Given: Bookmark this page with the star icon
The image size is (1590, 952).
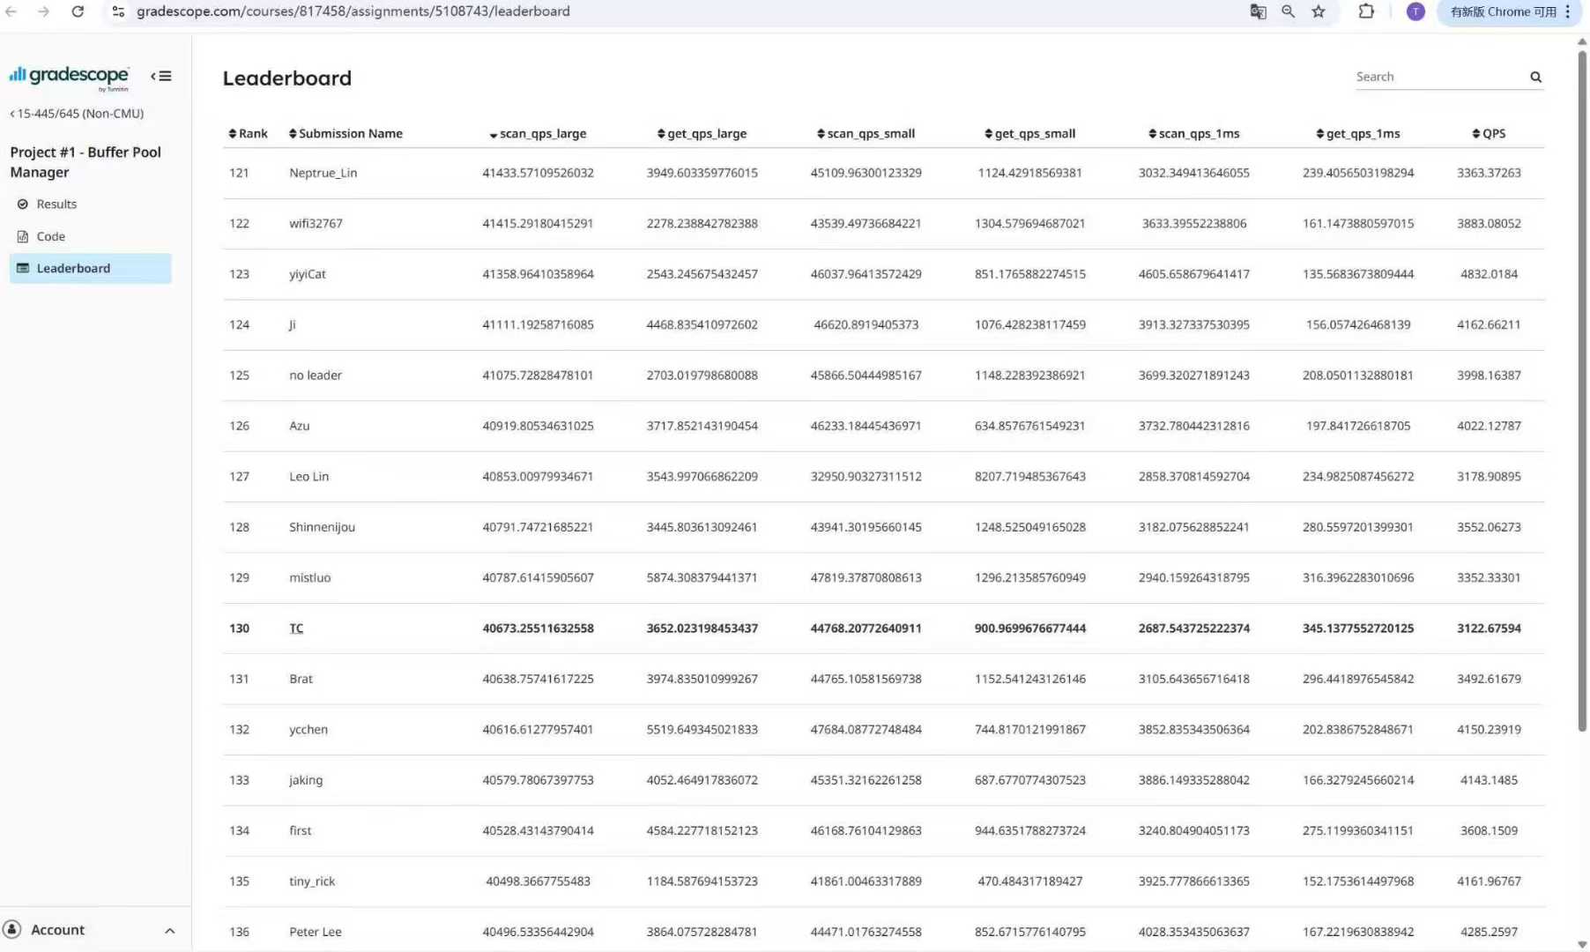Looking at the screenshot, I should pos(1319,11).
